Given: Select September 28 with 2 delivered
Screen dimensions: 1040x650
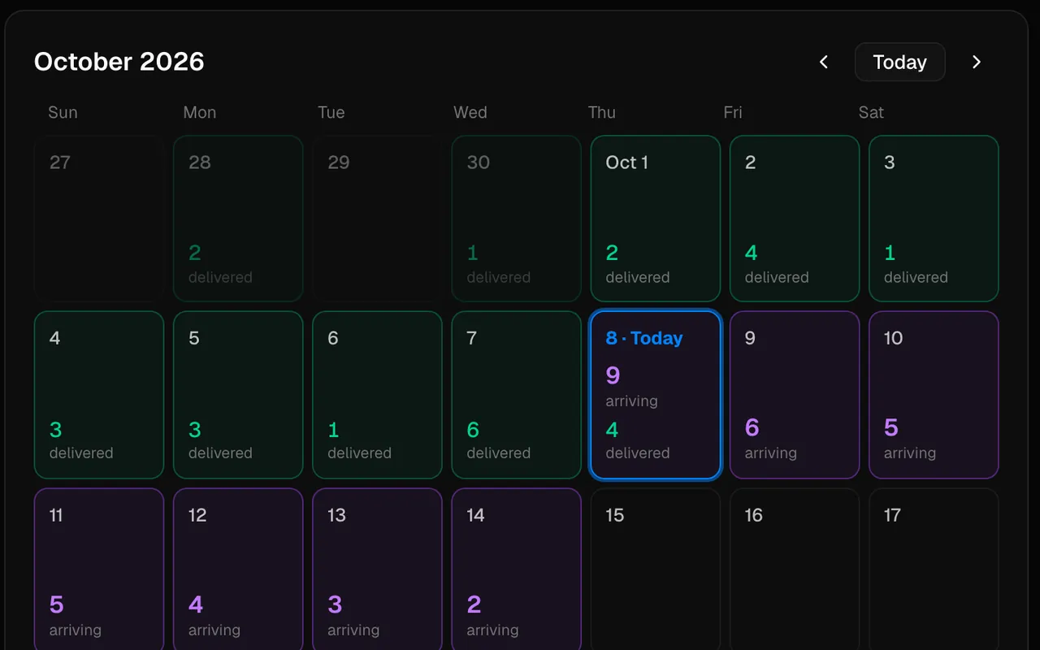Looking at the screenshot, I should point(238,219).
